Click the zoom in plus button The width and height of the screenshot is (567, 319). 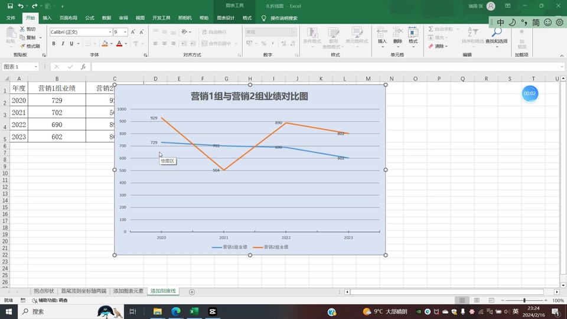pos(546,300)
